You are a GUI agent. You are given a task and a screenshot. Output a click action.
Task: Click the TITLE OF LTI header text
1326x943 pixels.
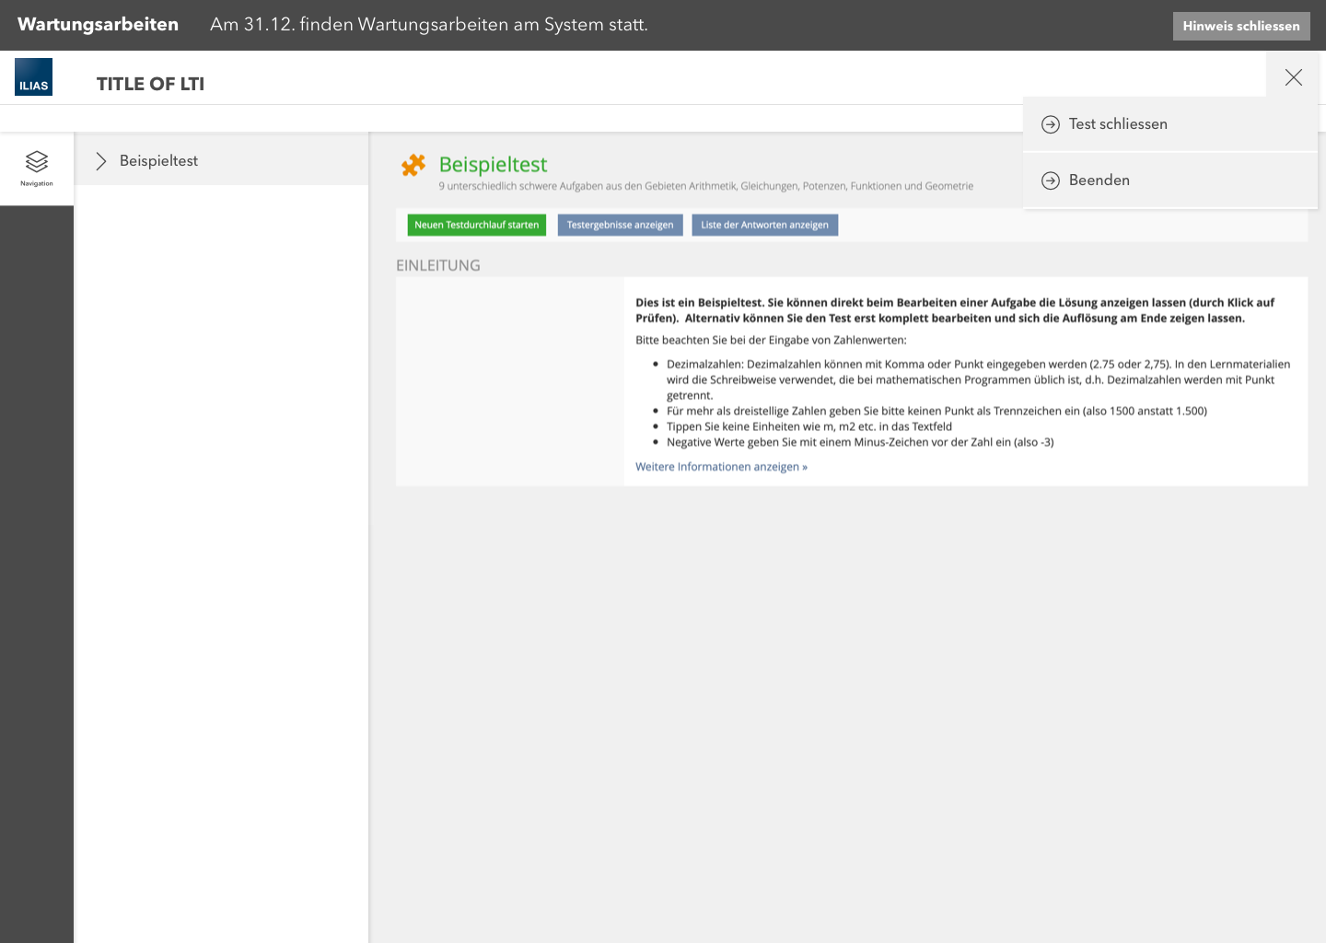(x=150, y=84)
